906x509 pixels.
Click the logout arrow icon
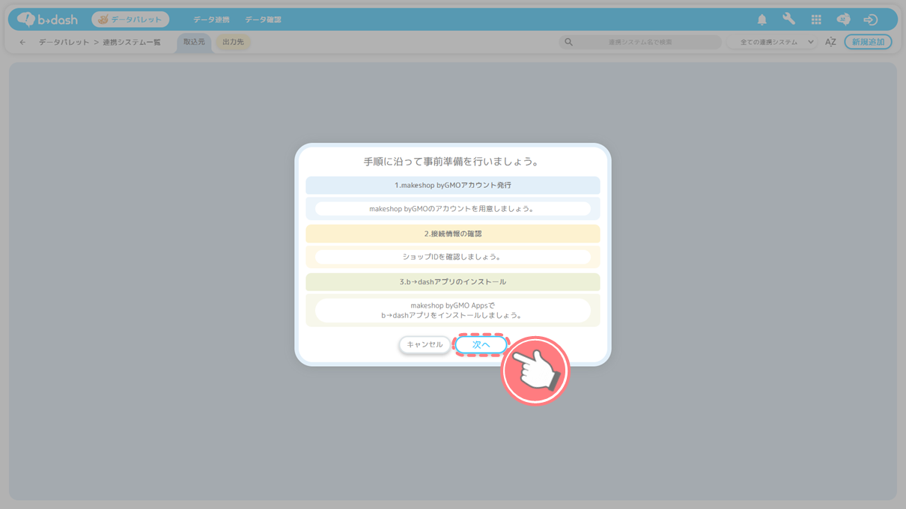coord(870,19)
